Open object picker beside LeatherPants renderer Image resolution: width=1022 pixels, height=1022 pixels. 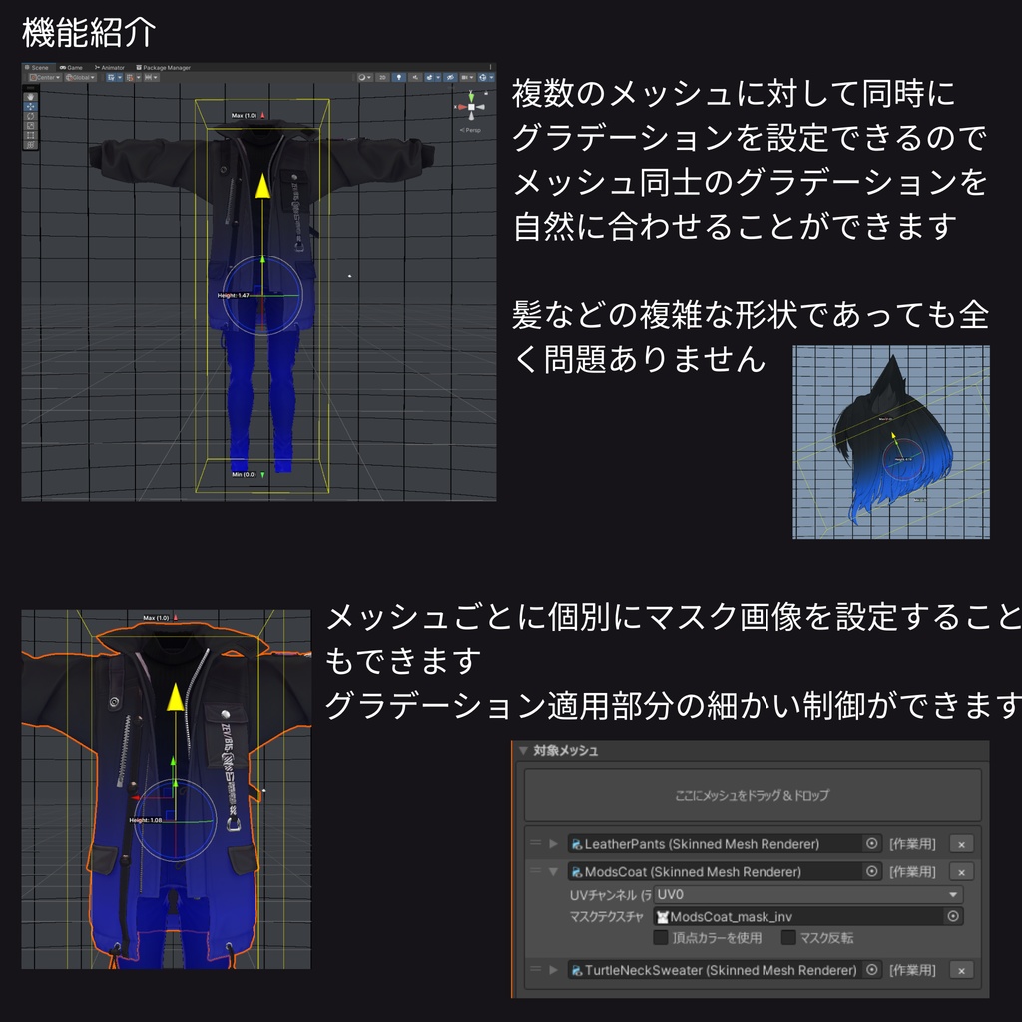click(x=869, y=844)
